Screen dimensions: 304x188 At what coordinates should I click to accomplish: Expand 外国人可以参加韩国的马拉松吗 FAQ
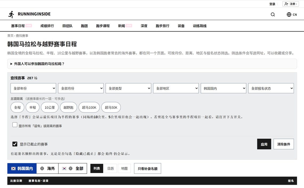point(152,64)
